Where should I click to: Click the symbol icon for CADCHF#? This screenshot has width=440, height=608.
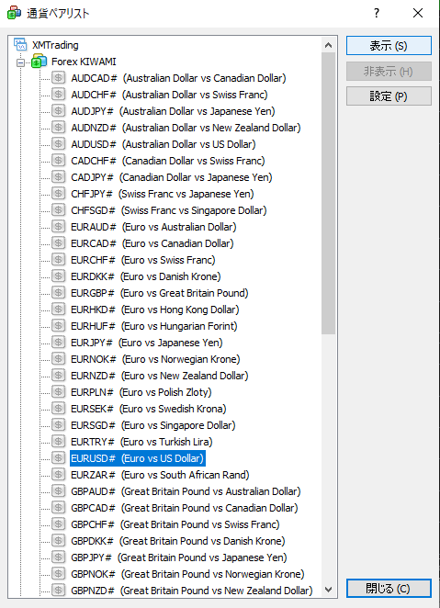[58, 161]
